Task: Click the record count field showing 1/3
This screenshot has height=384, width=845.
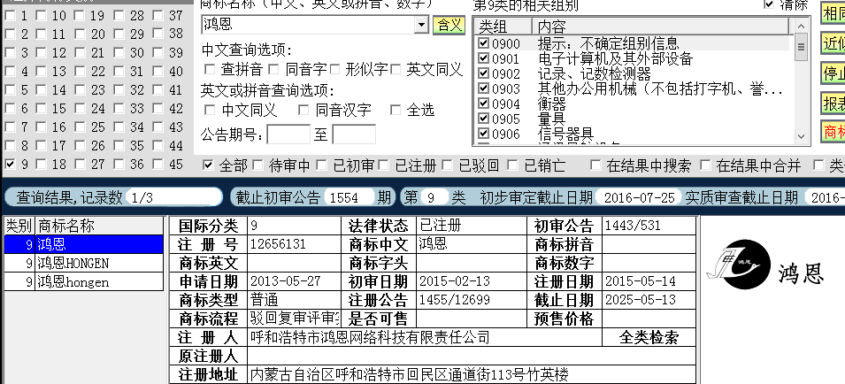Action: point(173,197)
